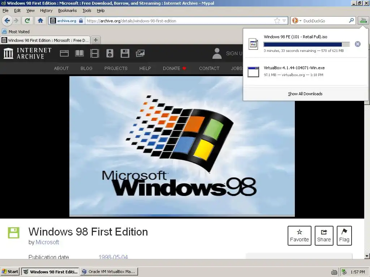Open the Help menu
This screenshot has width=370, height=277.
(100, 10)
